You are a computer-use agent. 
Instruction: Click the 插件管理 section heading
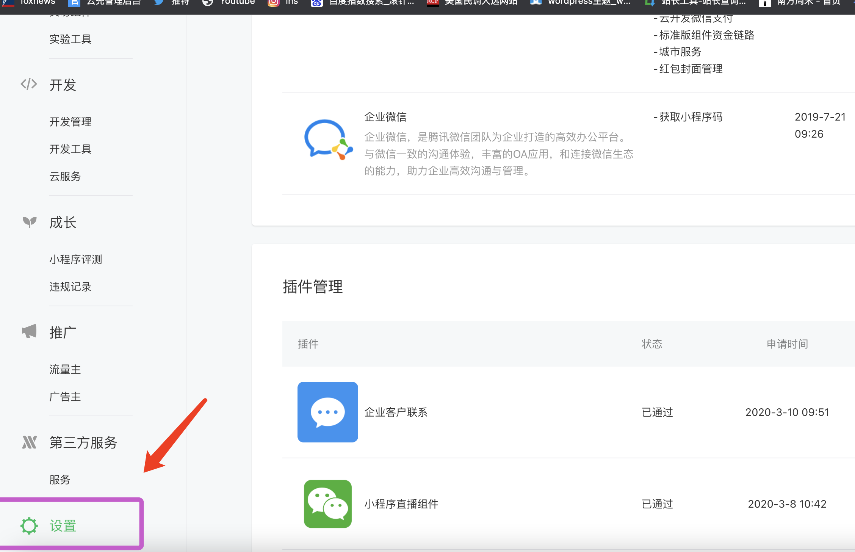[x=313, y=287]
